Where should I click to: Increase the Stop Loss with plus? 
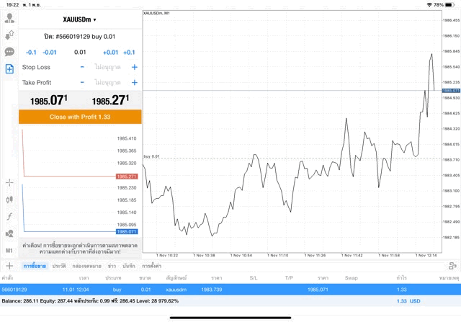[134, 67]
